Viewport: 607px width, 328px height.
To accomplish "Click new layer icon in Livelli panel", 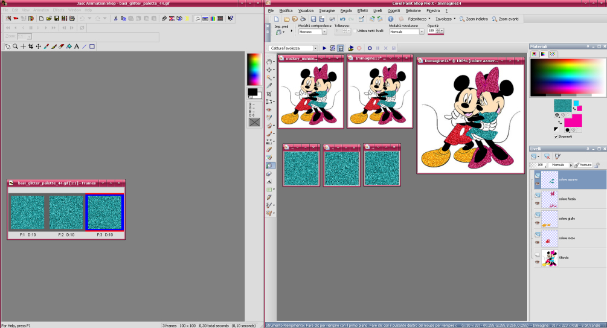I will [x=534, y=156].
